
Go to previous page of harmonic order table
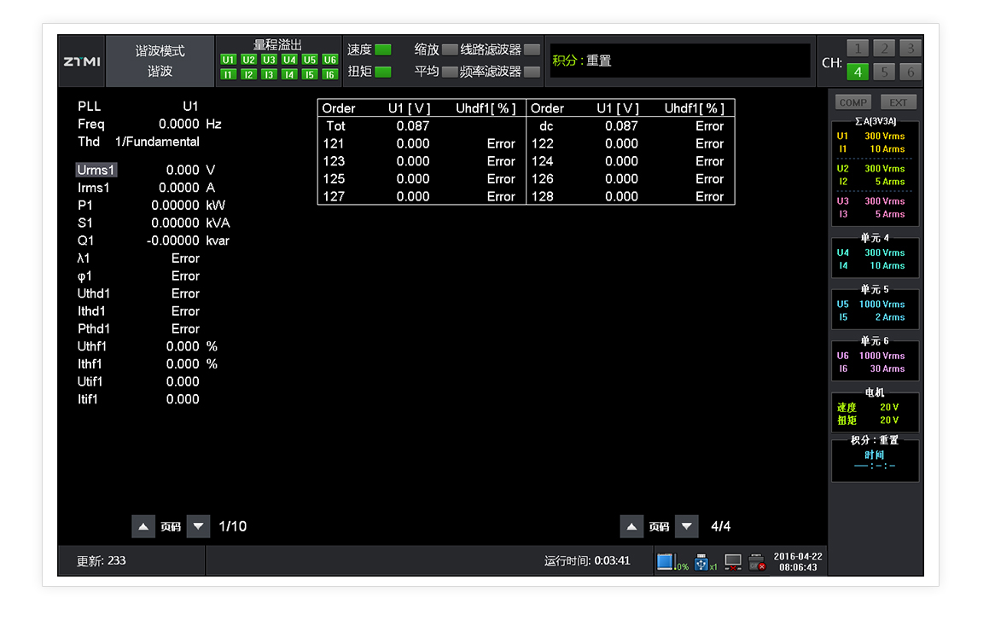631,527
